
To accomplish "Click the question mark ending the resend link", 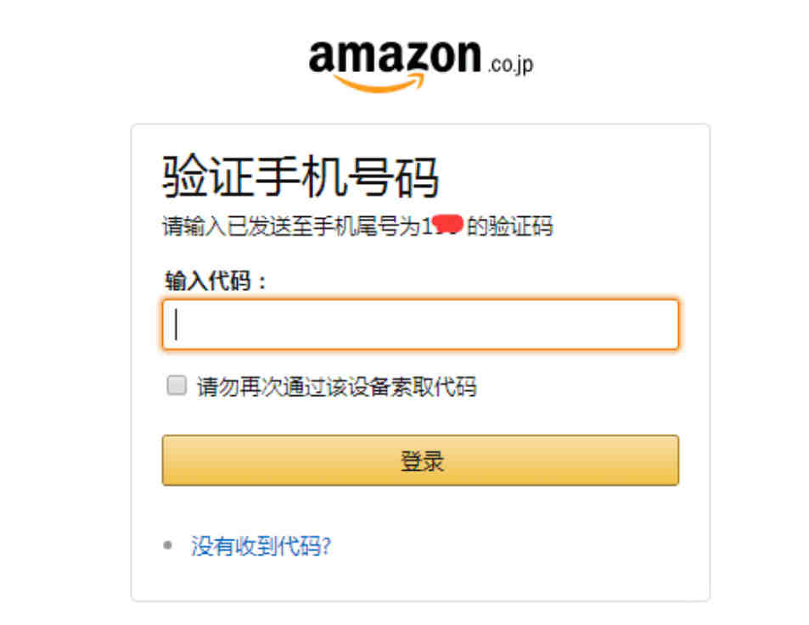I will point(326,545).
